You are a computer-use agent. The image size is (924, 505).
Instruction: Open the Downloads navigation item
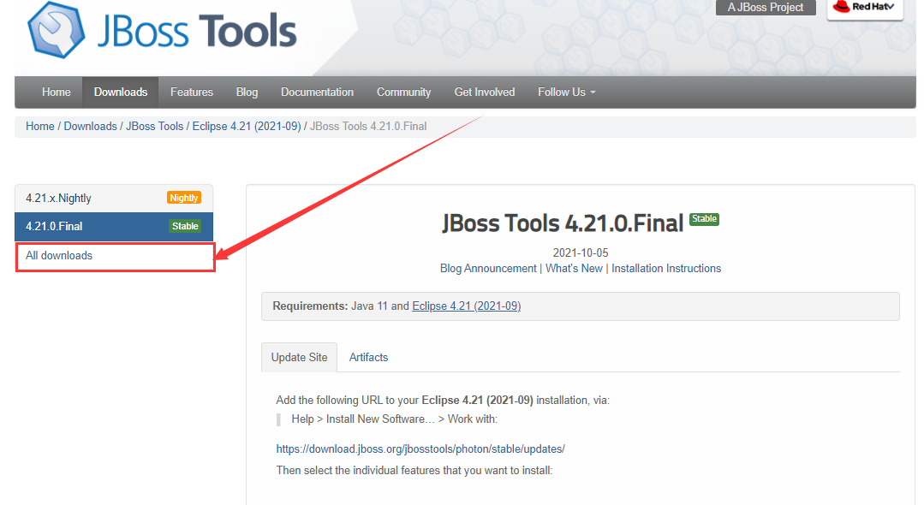[x=121, y=92]
